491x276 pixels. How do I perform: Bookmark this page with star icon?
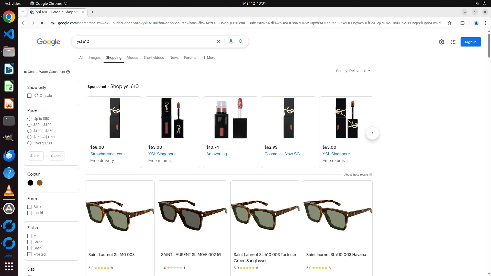click(450, 23)
